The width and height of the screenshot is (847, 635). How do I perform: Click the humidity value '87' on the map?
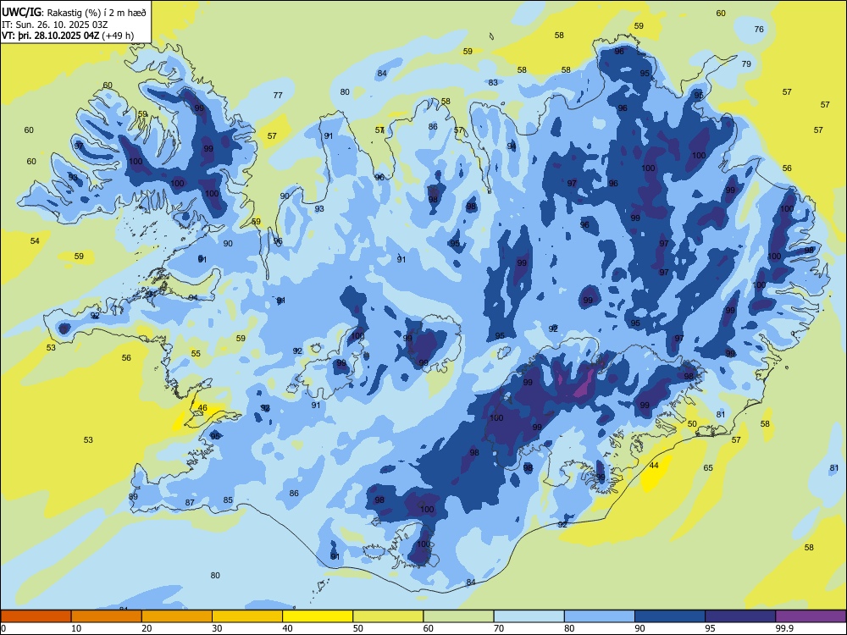pos(190,503)
